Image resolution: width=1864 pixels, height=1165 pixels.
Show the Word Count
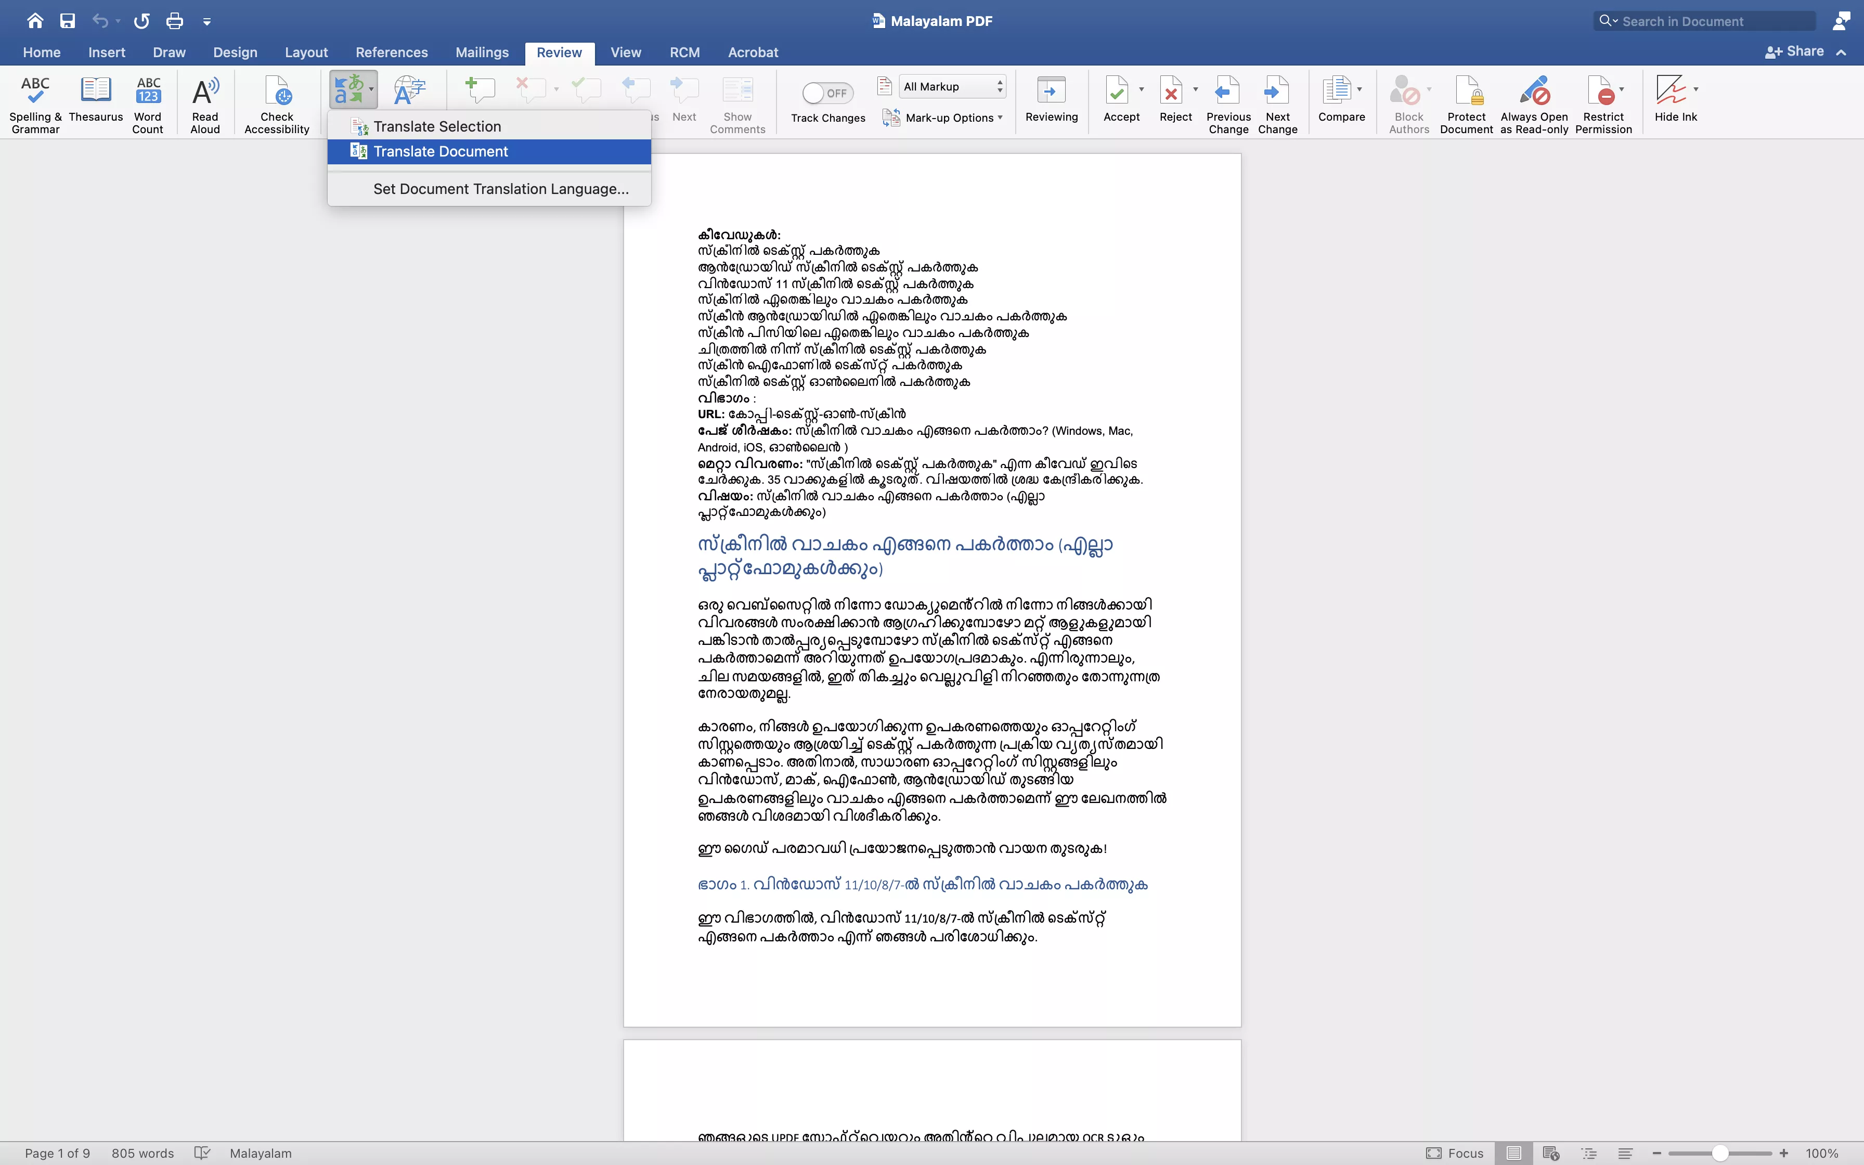click(x=148, y=102)
